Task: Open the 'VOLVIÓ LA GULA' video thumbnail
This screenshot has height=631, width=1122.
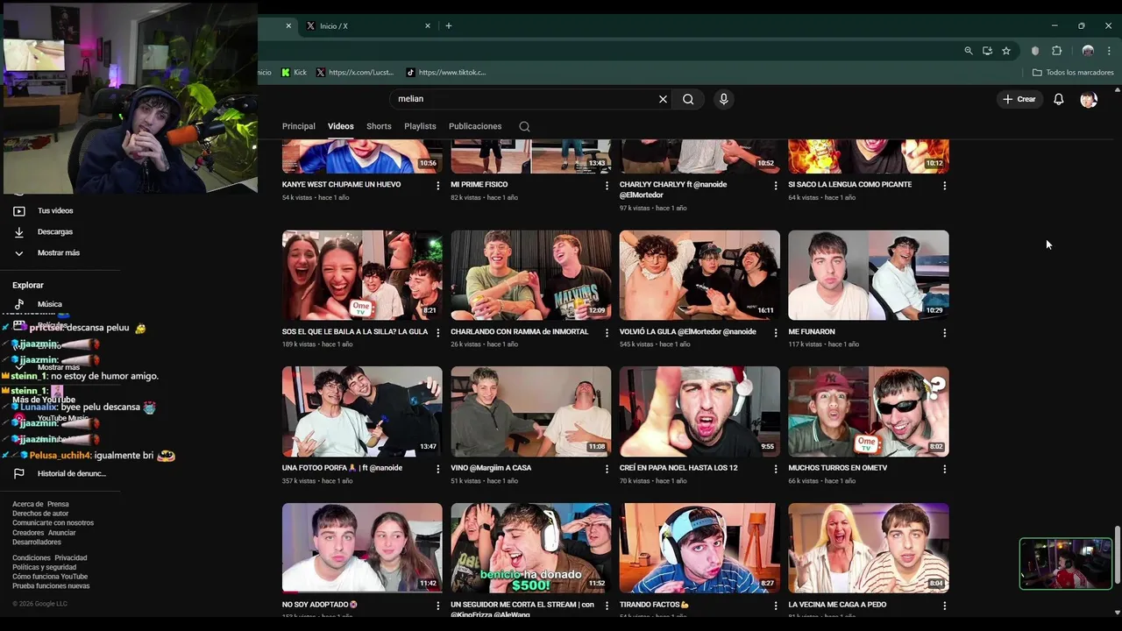Action: click(699, 275)
